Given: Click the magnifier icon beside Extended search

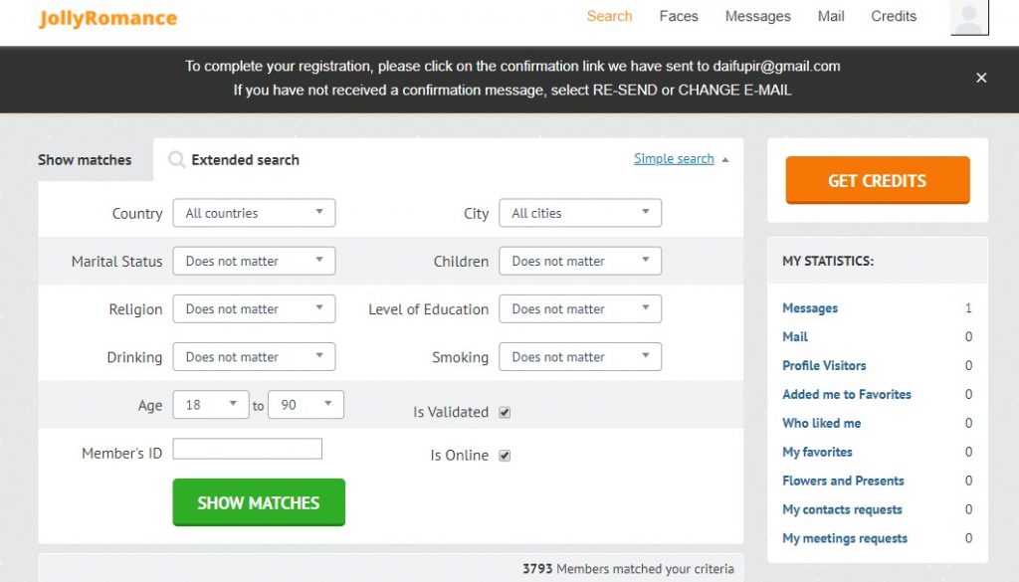Looking at the screenshot, I should (x=176, y=160).
